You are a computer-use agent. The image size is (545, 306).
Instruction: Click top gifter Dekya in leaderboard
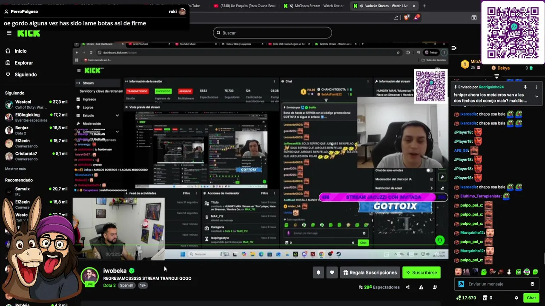pyautogui.click(x=503, y=68)
